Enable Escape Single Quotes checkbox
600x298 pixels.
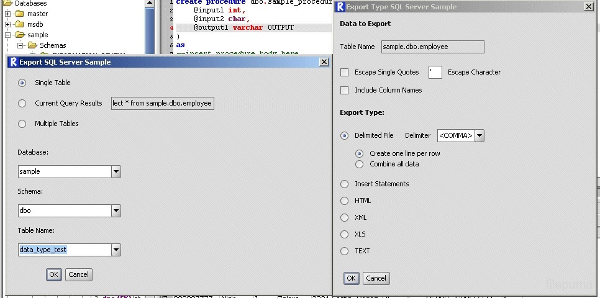click(x=344, y=72)
